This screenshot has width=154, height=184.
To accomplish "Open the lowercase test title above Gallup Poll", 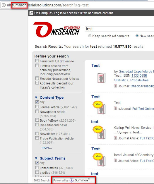I will [95, 122].
